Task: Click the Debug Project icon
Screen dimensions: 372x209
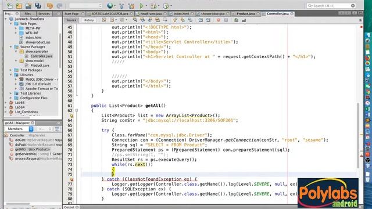Action: [153, 6]
